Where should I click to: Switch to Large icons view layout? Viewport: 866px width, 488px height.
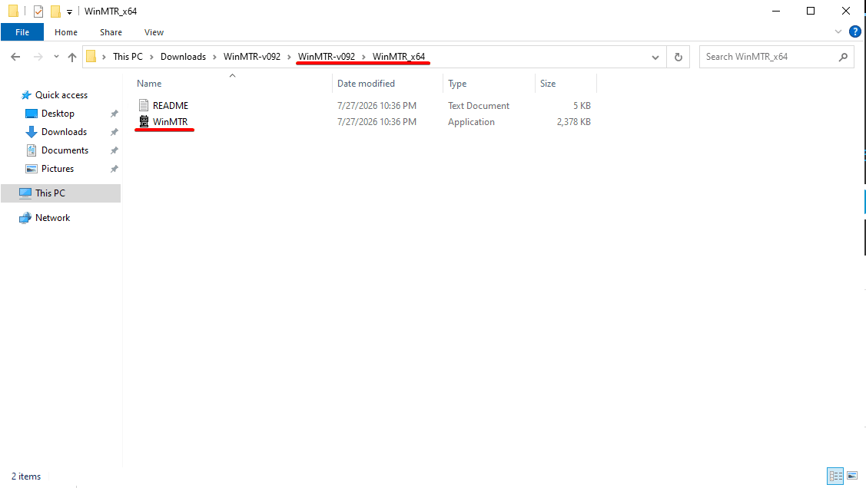(851, 476)
